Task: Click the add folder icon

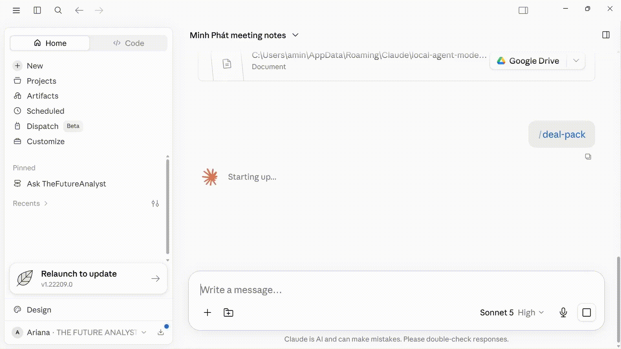Action: [x=228, y=312]
